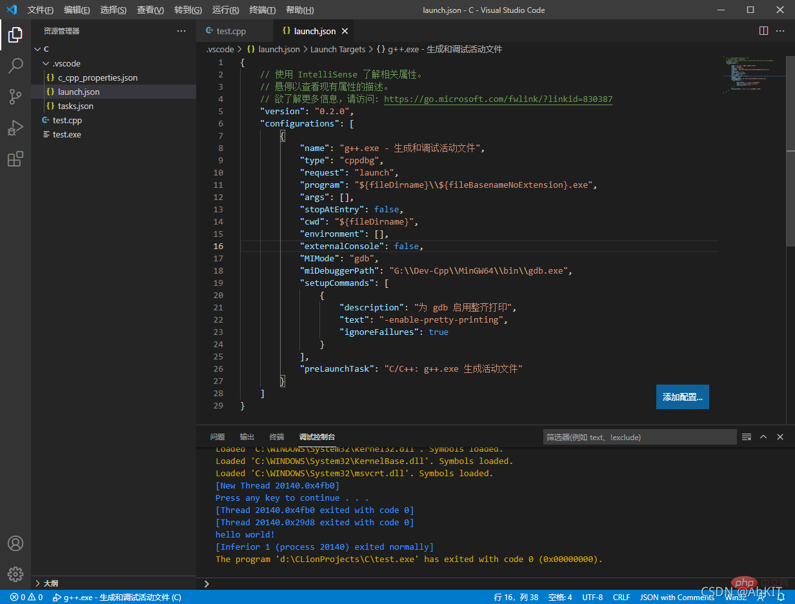The height and width of the screenshot is (604, 795).
Task: Switch to the test.cpp tab
Action: [x=231, y=31]
